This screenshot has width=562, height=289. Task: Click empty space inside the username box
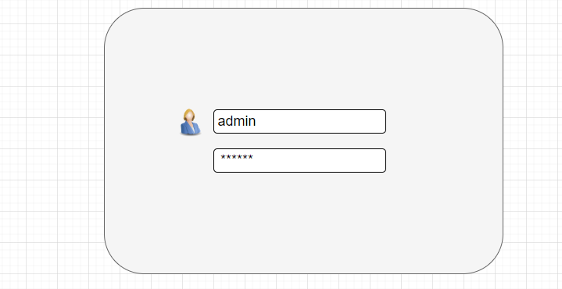[323, 121]
